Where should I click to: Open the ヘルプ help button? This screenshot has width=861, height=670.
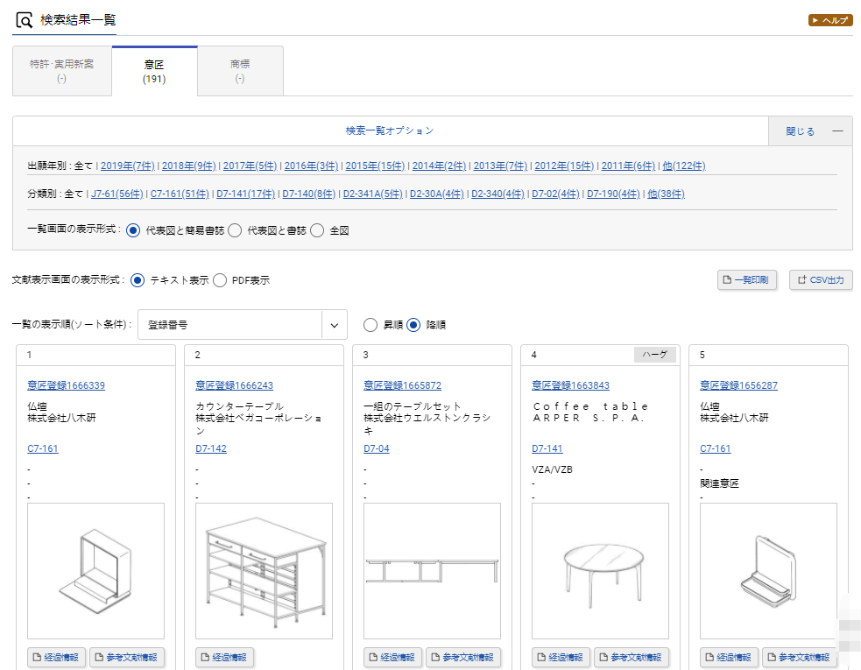829,18
